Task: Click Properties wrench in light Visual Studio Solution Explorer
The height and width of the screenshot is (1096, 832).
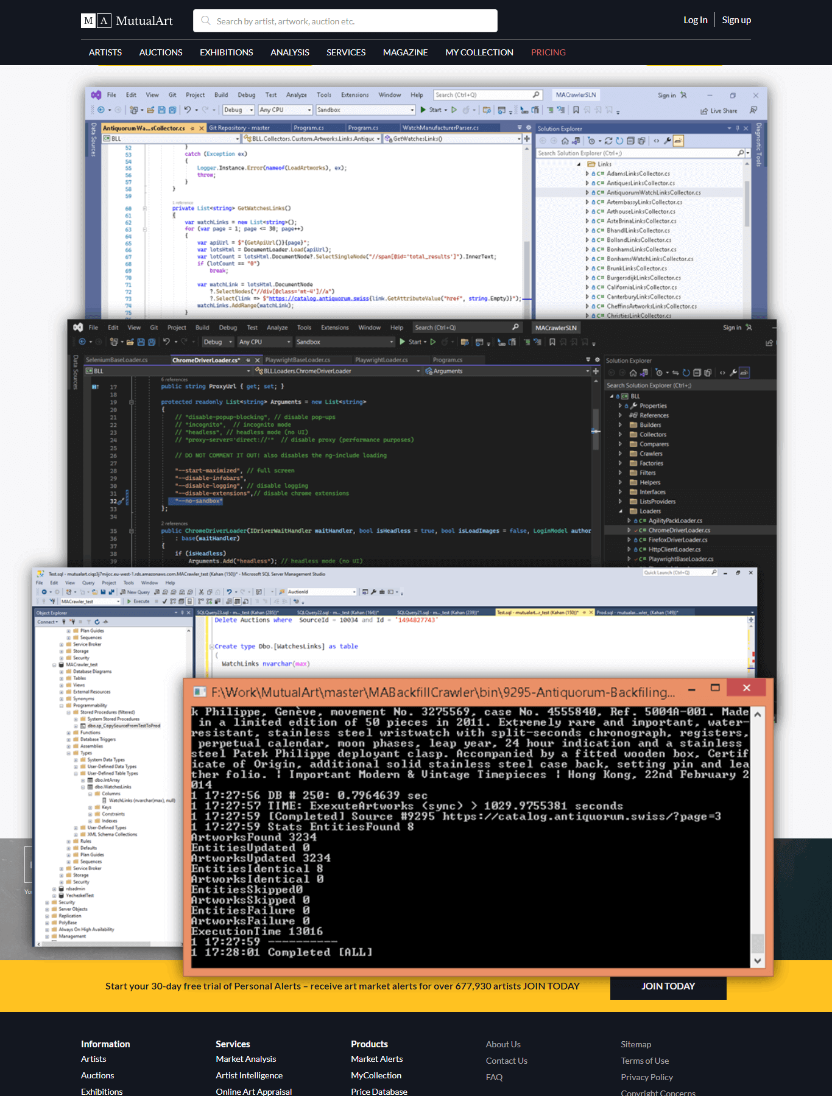Action: pyautogui.click(x=668, y=141)
